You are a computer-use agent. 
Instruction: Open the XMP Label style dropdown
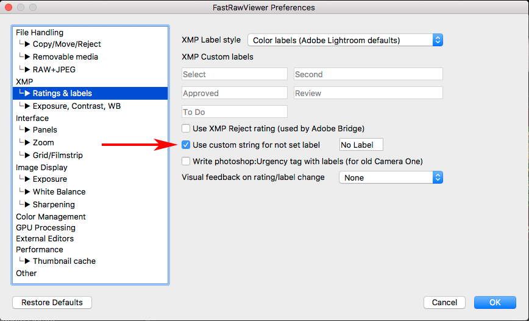click(x=345, y=40)
